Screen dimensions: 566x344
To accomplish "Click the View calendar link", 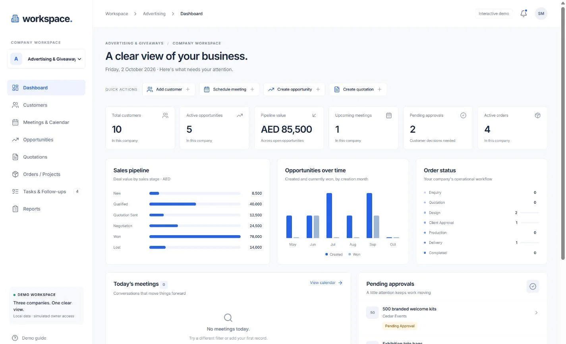I will tap(326, 283).
